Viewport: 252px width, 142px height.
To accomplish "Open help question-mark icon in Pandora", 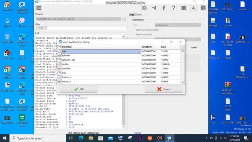I will pyautogui.click(x=174, y=8).
